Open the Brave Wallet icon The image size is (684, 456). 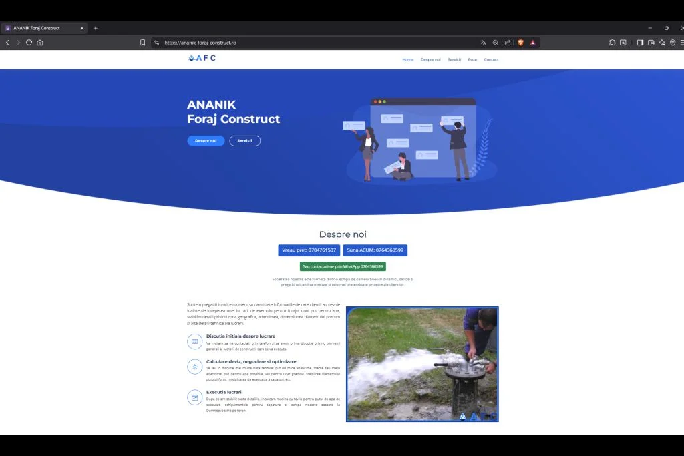click(651, 43)
